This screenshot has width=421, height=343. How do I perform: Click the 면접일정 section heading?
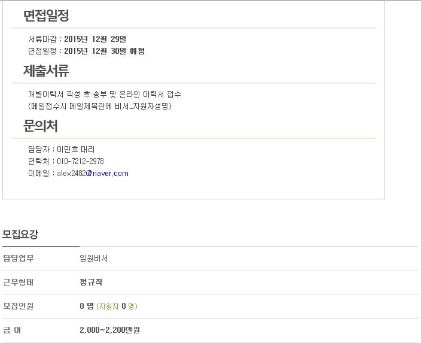pos(46,16)
